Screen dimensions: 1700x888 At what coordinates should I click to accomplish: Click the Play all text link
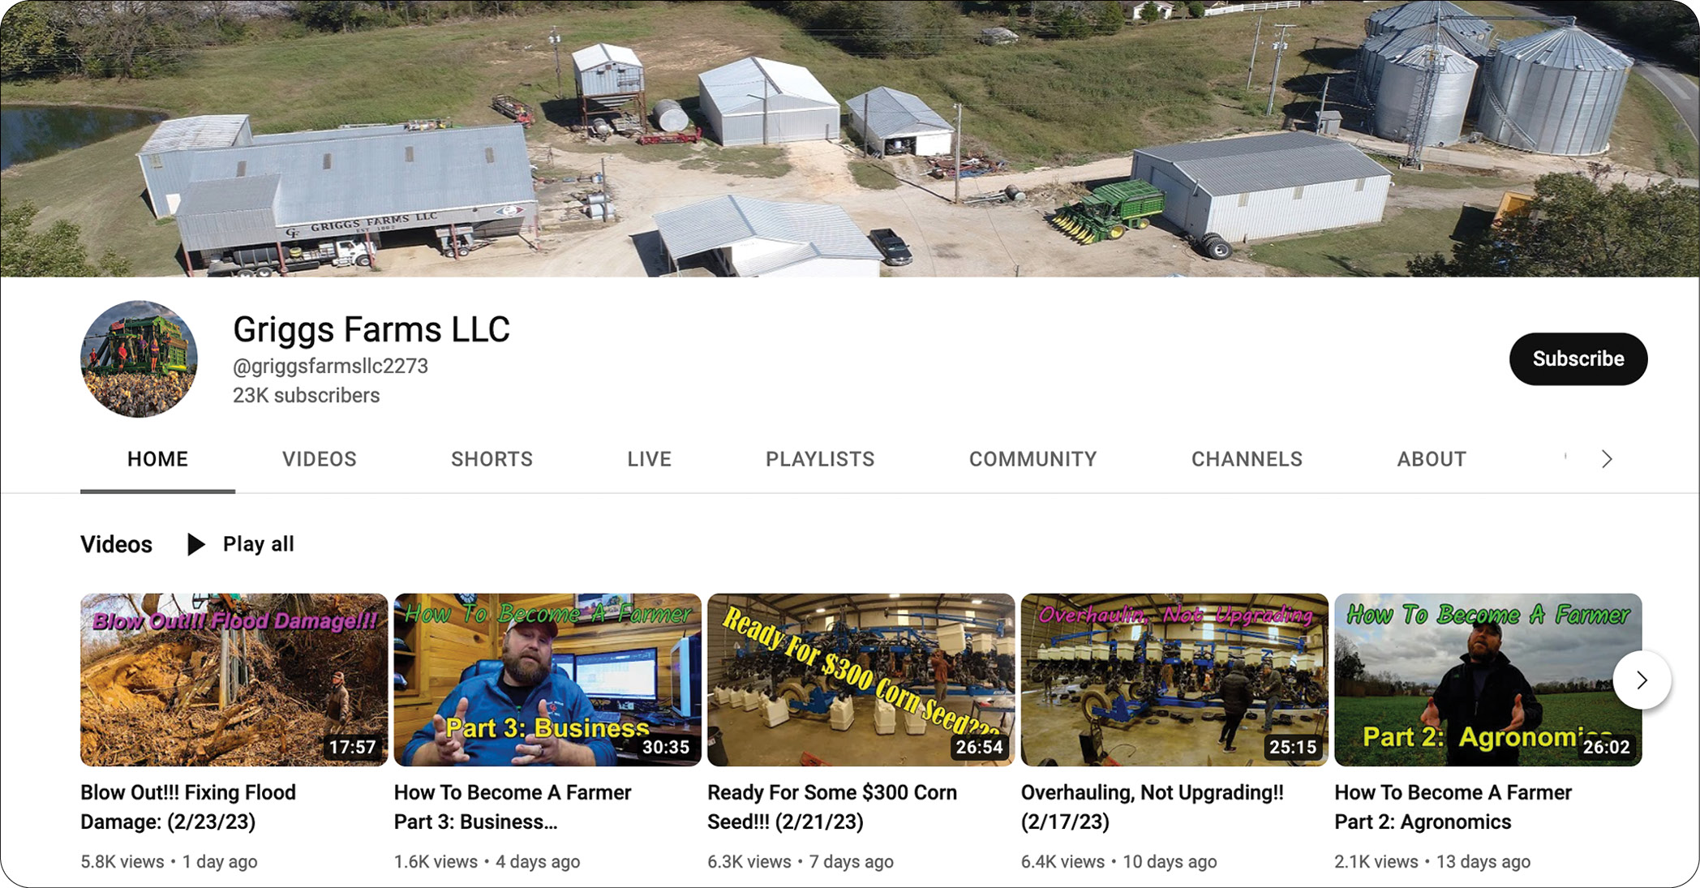click(x=259, y=544)
